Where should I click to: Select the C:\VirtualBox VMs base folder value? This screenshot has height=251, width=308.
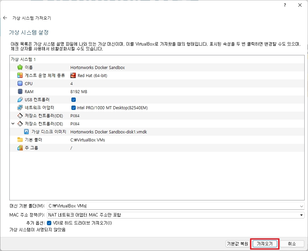(87, 140)
